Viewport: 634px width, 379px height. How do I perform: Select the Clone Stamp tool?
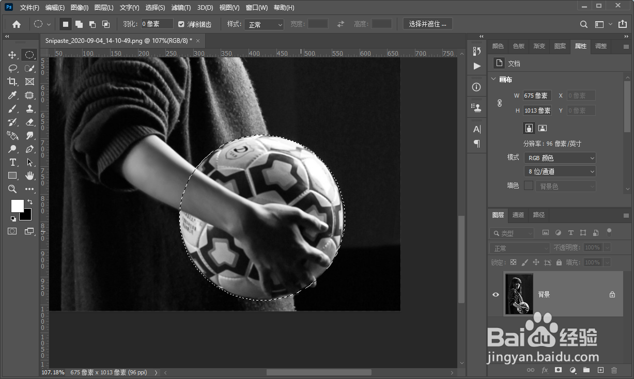[x=29, y=108]
